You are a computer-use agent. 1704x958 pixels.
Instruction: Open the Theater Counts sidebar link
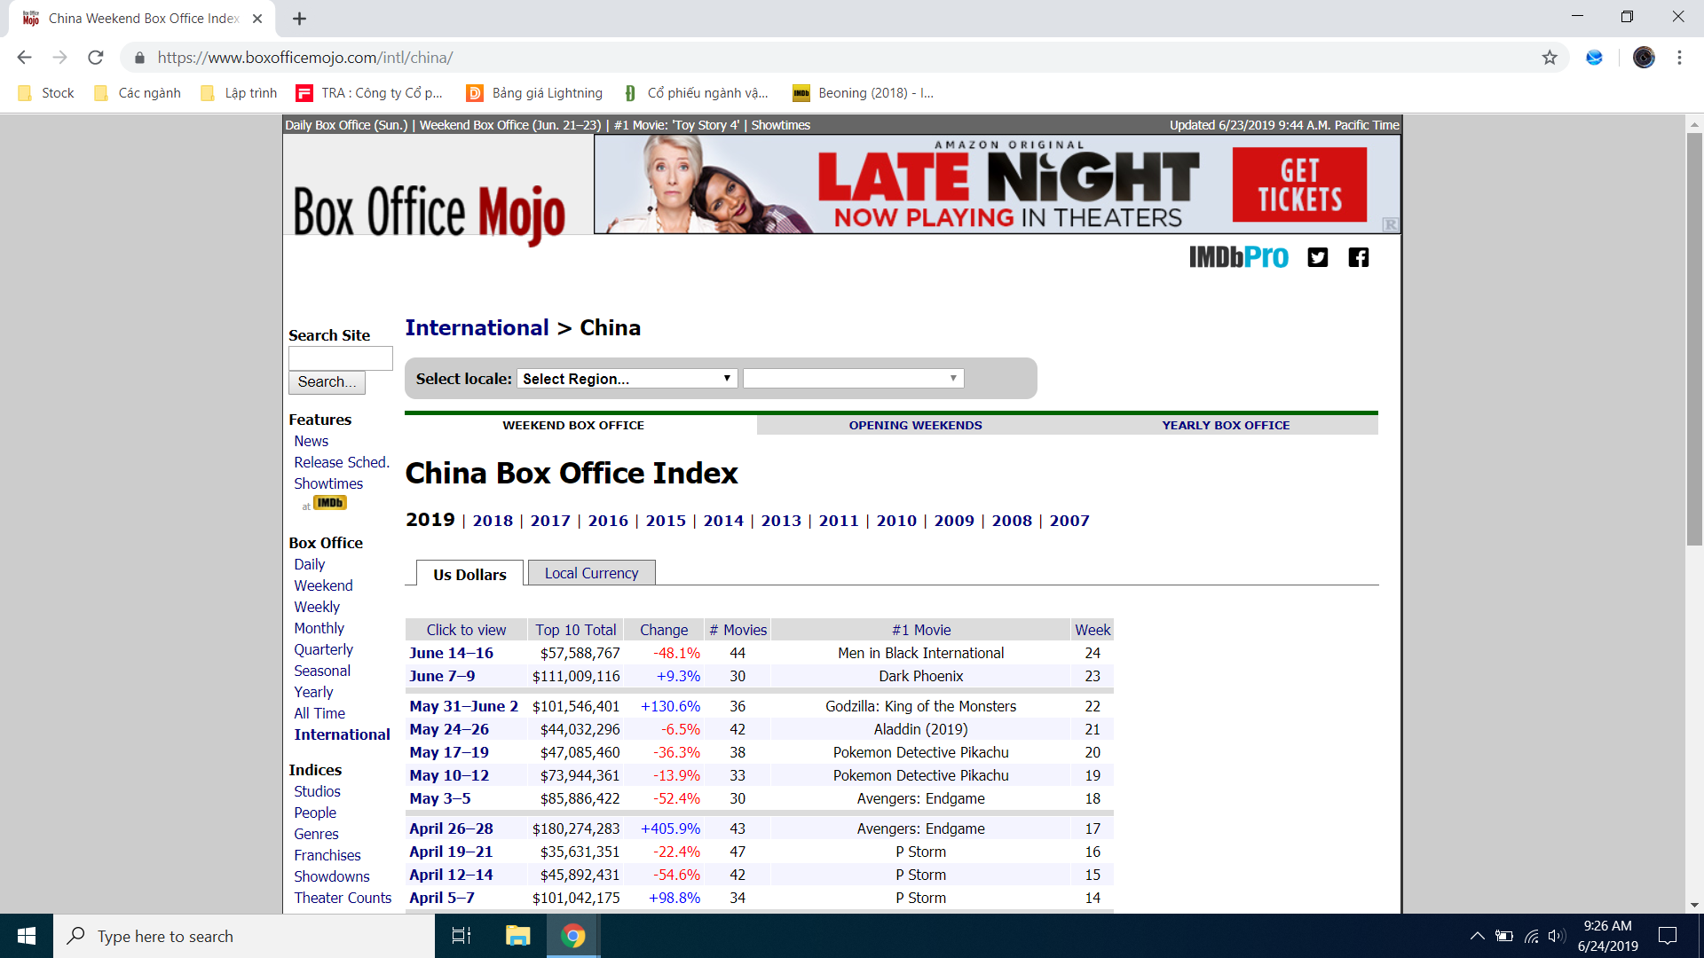point(343,898)
